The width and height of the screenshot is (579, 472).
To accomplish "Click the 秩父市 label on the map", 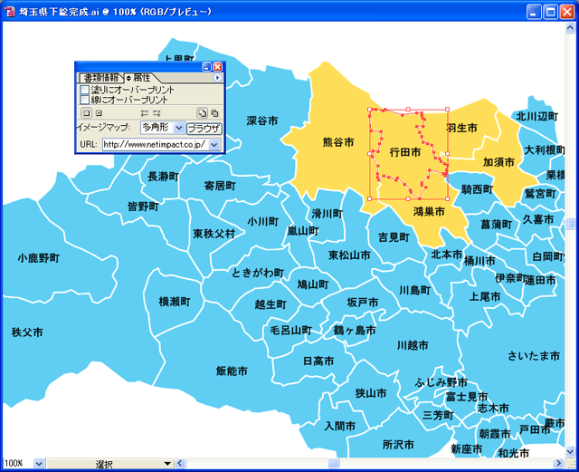I will click(27, 332).
